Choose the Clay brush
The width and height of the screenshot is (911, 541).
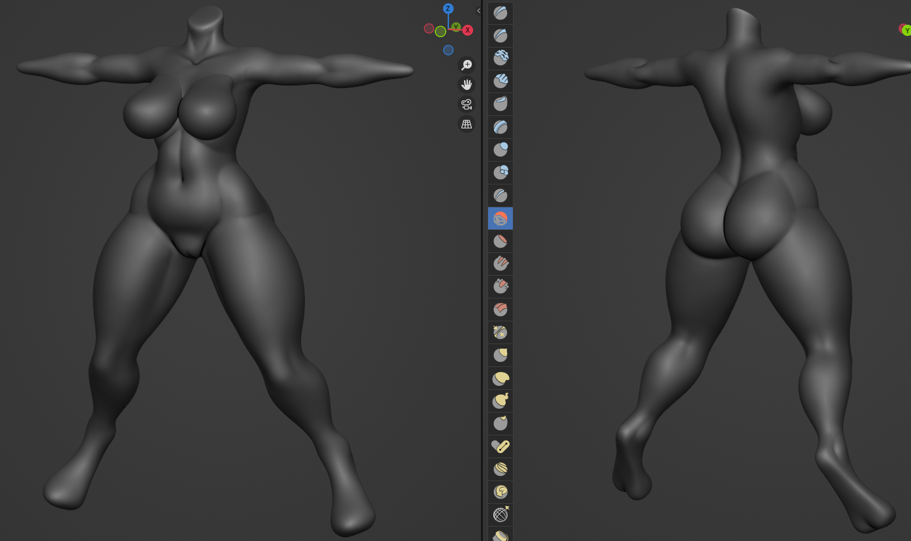(500, 59)
